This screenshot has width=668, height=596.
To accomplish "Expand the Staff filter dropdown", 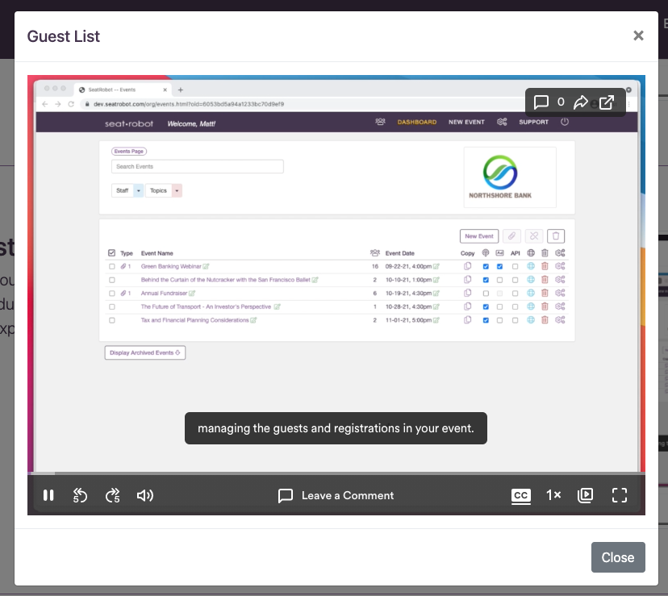I will (x=138, y=190).
